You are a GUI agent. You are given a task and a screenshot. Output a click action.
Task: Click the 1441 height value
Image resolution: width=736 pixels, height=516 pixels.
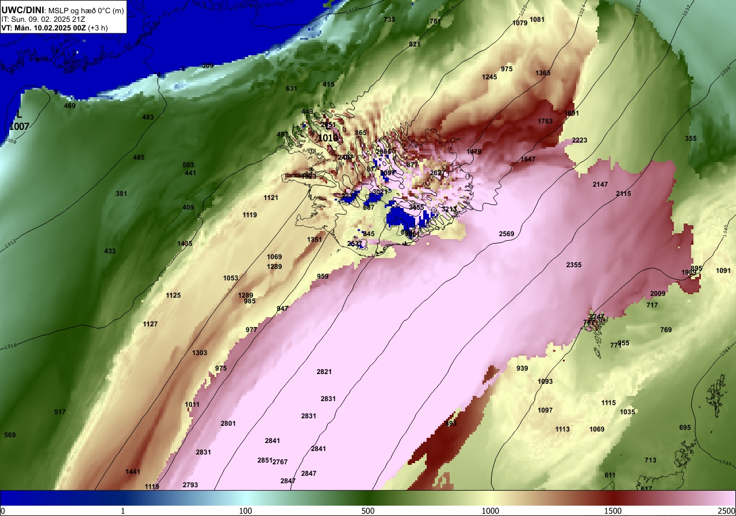point(133,472)
